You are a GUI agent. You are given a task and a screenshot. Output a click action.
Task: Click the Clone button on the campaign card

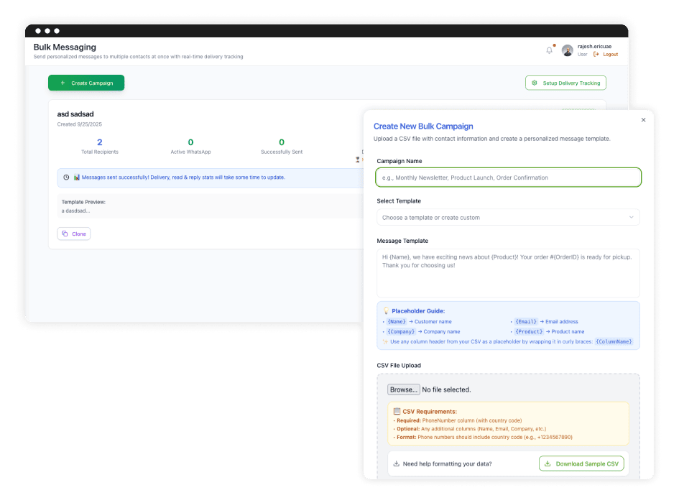point(73,234)
